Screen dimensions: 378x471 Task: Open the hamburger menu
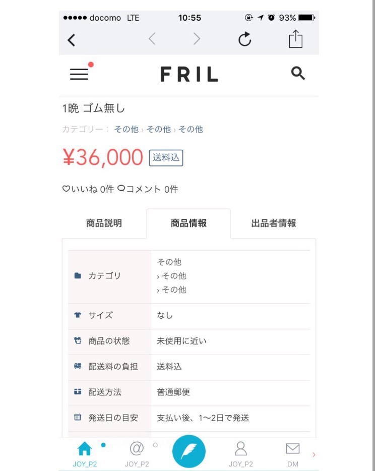[79, 74]
